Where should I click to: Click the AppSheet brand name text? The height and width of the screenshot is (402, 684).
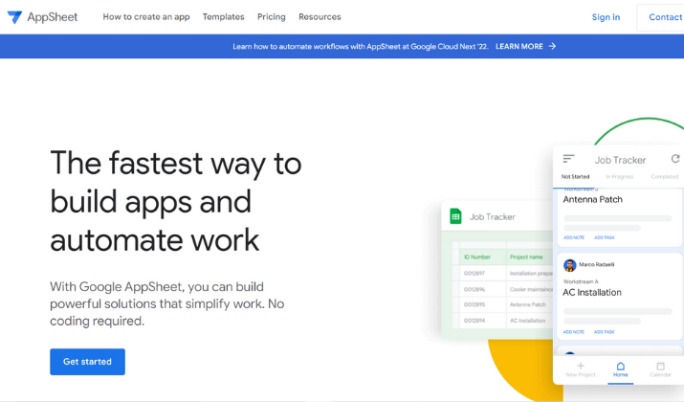point(53,17)
